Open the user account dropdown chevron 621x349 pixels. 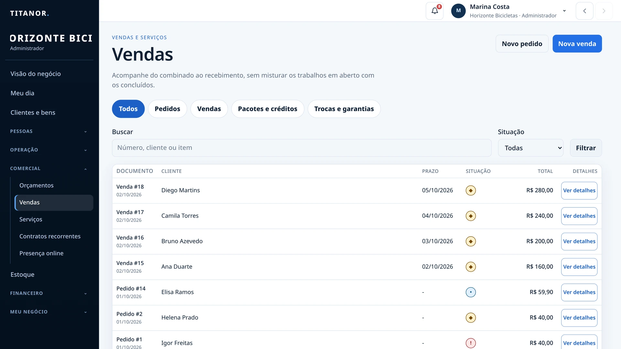click(x=564, y=11)
